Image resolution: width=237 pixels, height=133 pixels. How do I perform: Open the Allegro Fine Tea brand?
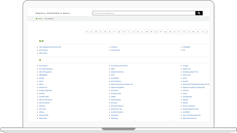click(x=116, y=109)
